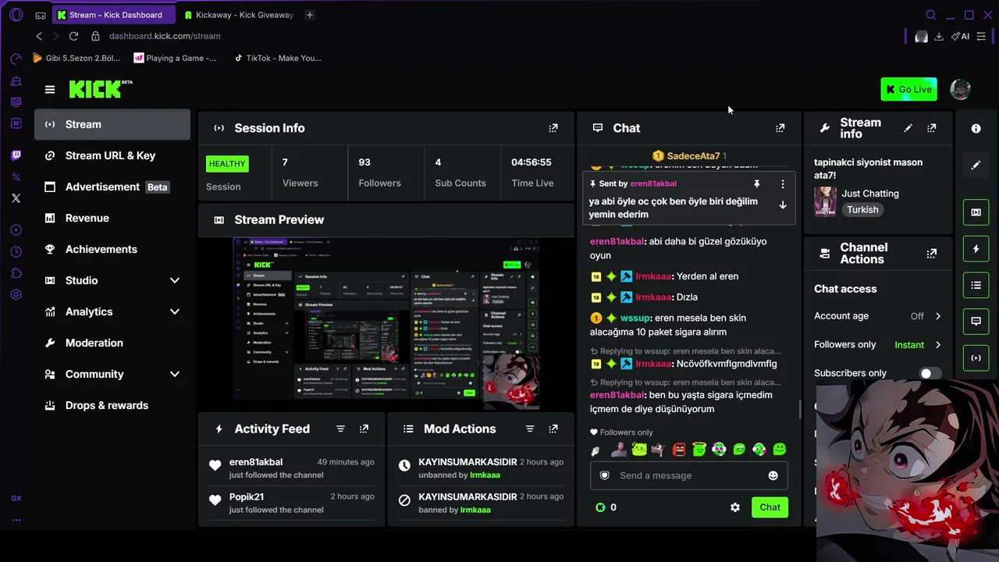The height and width of the screenshot is (562, 999).
Task: Select Stream in the sidebar
Action: point(112,124)
